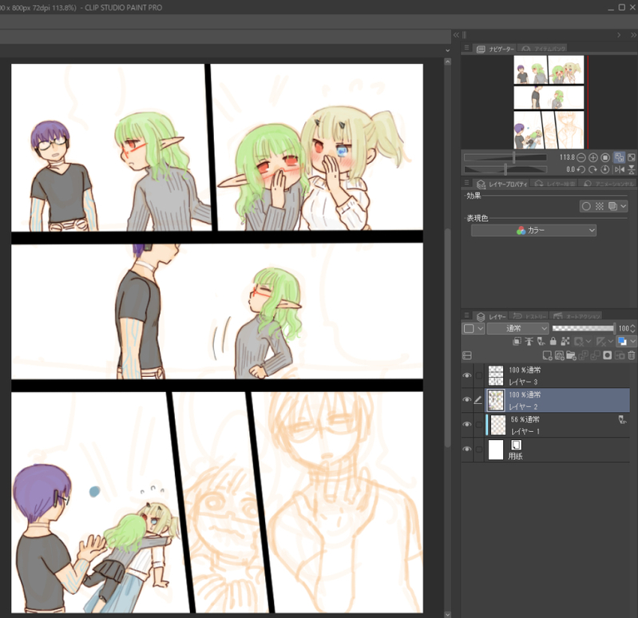Viewport: 638px width, 618px height.
Task: Rotate canvas left in navigator
Action: click(x=581, y=169)
